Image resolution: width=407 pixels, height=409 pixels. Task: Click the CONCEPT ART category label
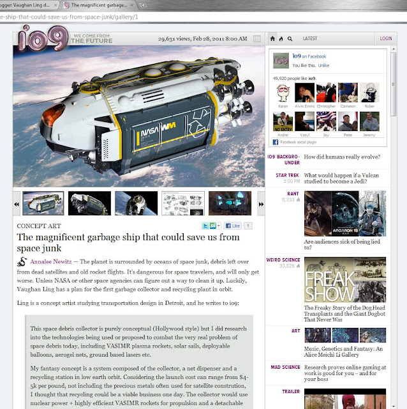[x=39, y=226]
